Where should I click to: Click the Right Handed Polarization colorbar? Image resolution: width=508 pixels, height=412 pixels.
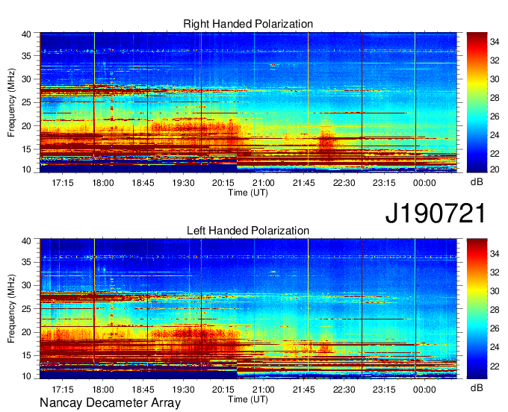tap(477, 102)
